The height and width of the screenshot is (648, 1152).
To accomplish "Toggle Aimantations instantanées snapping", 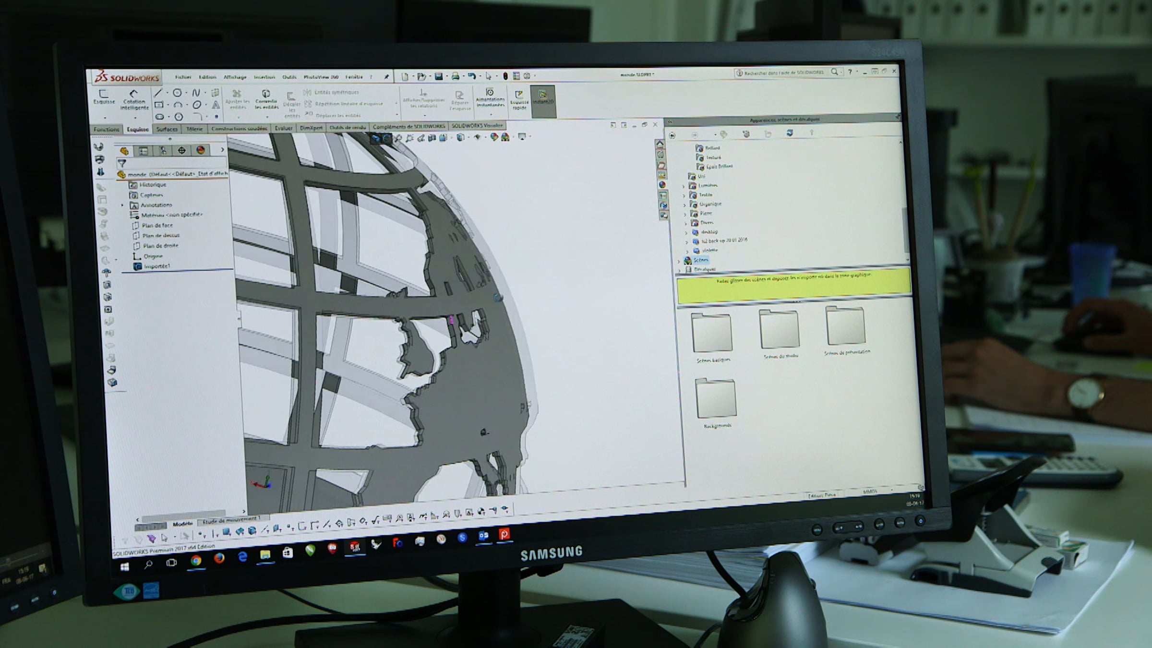I will tap(490, 98).
